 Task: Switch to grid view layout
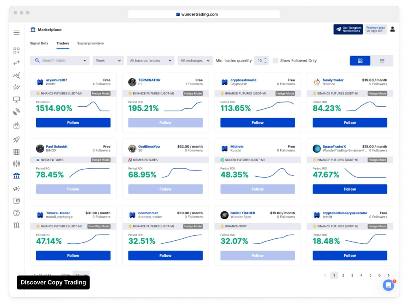tap(360, 61)
